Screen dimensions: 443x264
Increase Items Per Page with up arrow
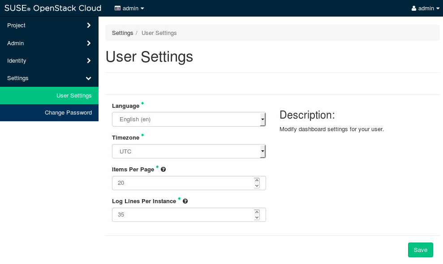tap(257, 180)
